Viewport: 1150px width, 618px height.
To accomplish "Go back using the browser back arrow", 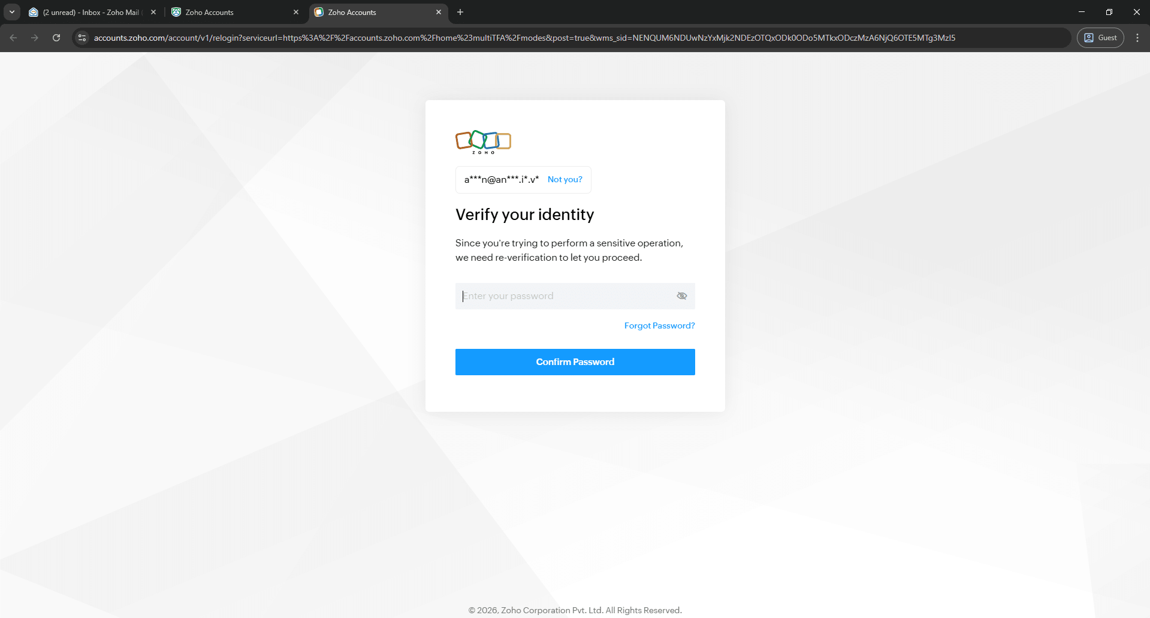I will (13, 38).
